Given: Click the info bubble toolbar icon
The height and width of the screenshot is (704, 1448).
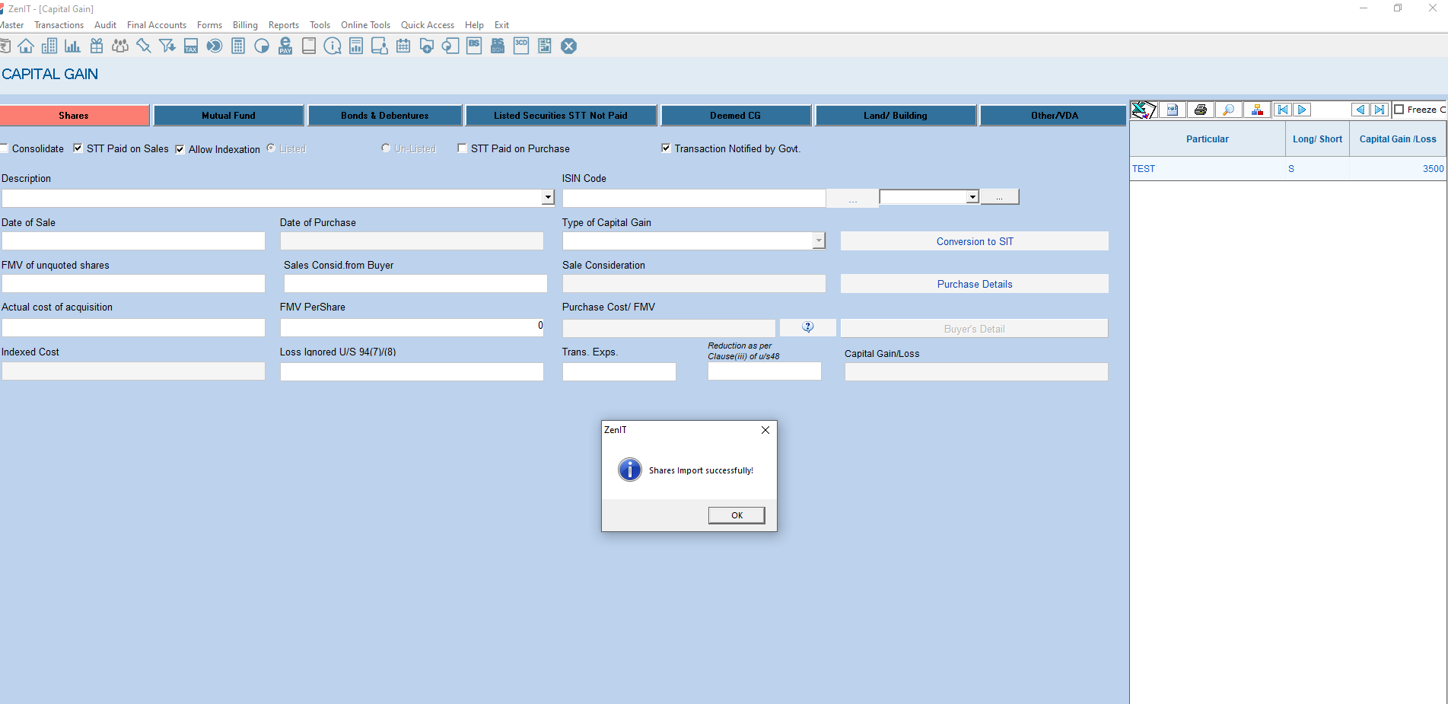Looking at the screenshot, I should coord(333,46).
